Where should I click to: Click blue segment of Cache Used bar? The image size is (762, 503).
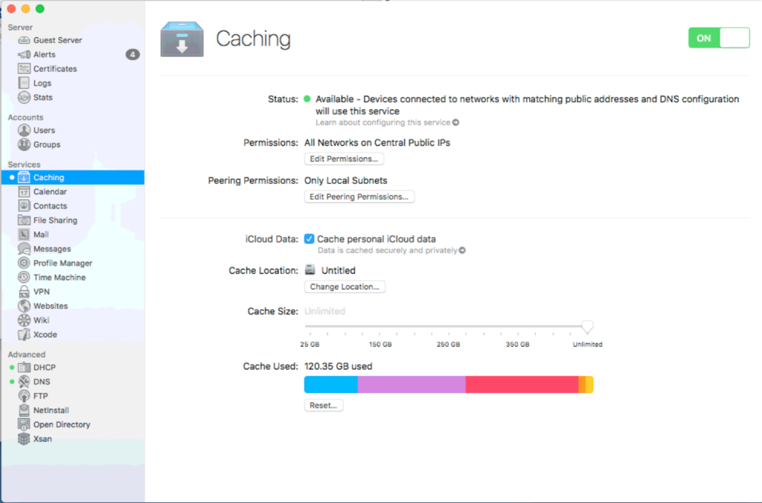331,385
